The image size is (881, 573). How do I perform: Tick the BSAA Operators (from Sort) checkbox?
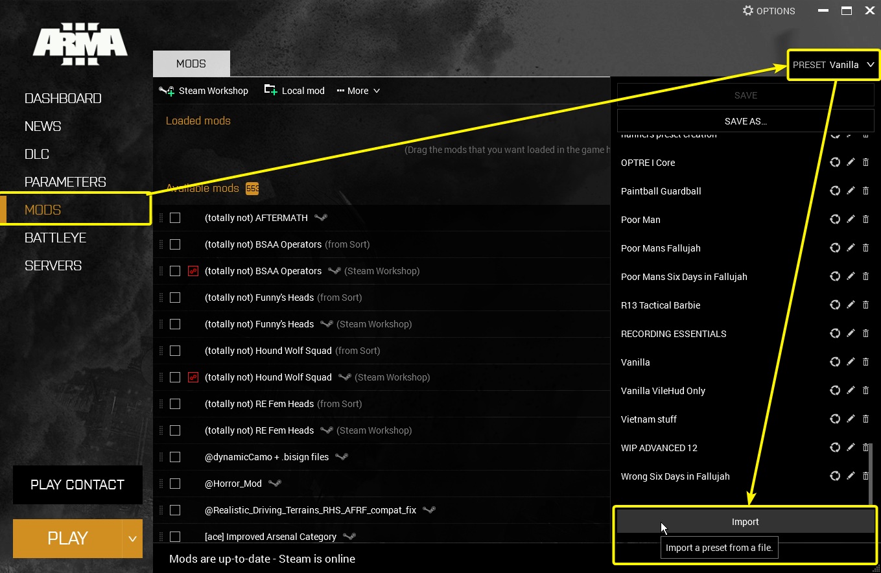click(175, 244)
